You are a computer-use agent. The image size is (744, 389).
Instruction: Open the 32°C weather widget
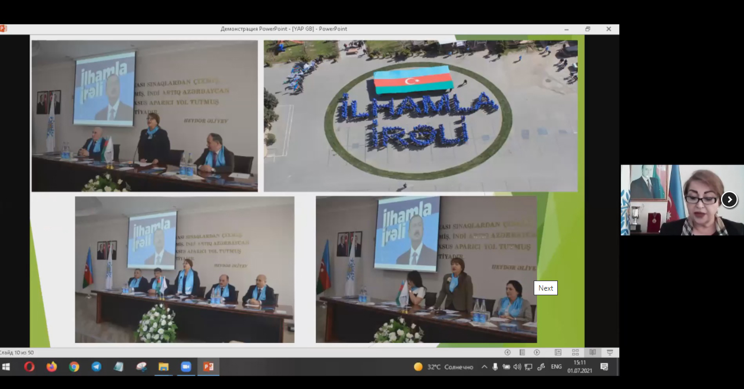click(x=443, y=367)
